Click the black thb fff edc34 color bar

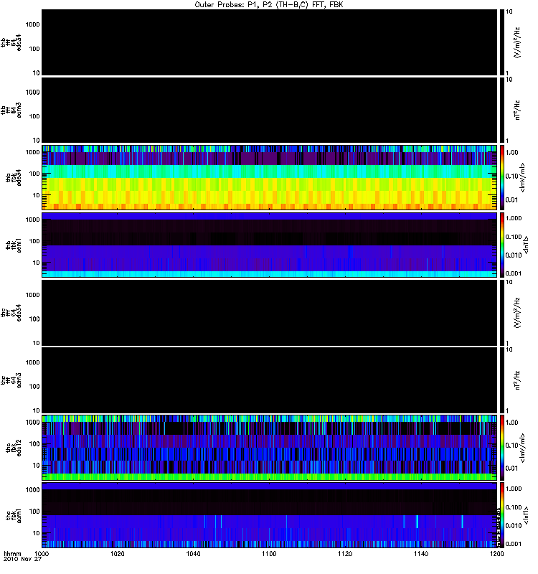[501, 42]
